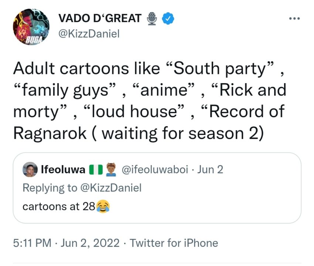Open the @KizzDaniel handle under the name

(x=89, y=34)
